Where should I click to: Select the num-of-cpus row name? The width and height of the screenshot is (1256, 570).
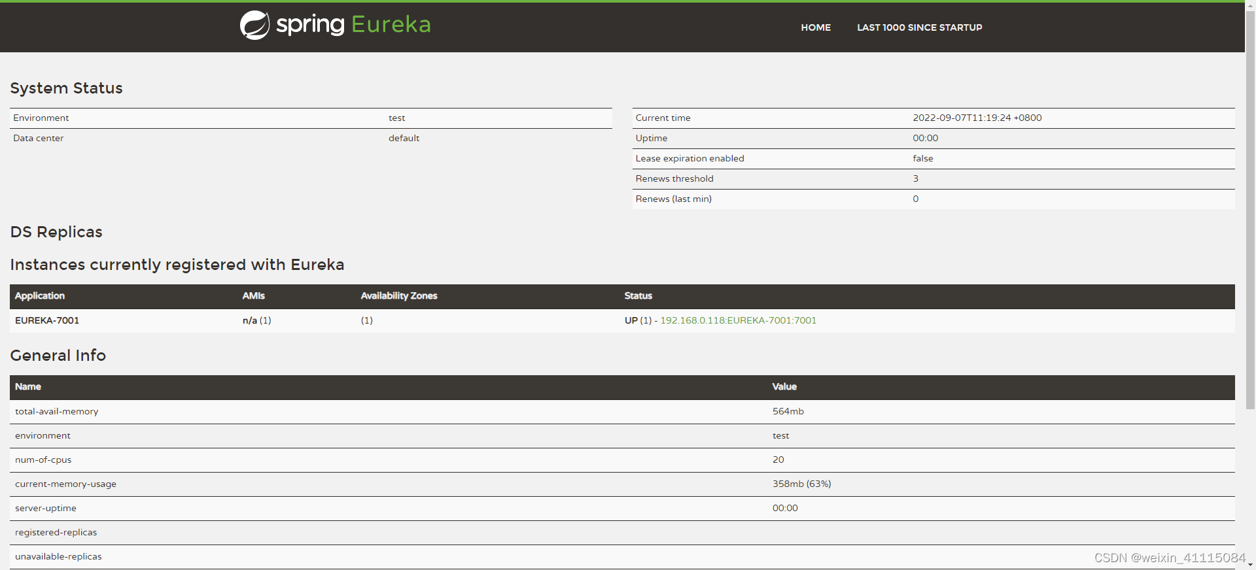43,460
